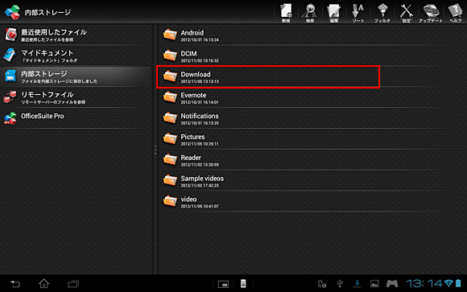Open 設定 (Settings) wrench icon

pyautogui.click(x=407, y=13)
